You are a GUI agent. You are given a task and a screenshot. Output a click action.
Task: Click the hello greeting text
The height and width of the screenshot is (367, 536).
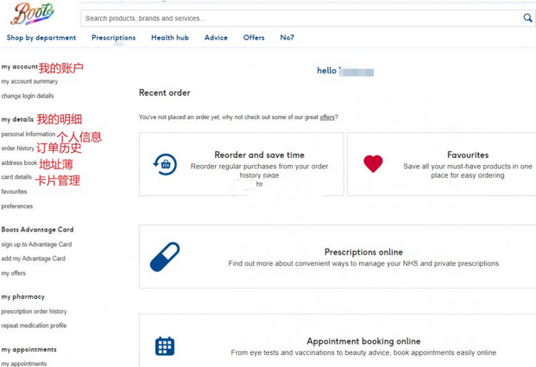click(327, 71)
